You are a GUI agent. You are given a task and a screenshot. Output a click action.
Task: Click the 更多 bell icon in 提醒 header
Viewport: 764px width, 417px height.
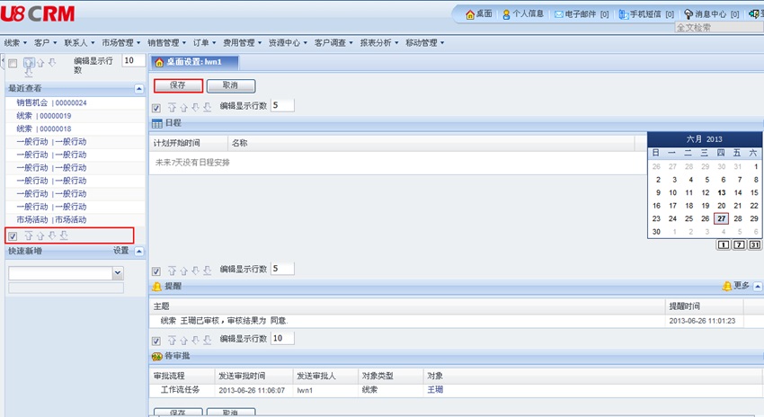click(x=727, y=286)
